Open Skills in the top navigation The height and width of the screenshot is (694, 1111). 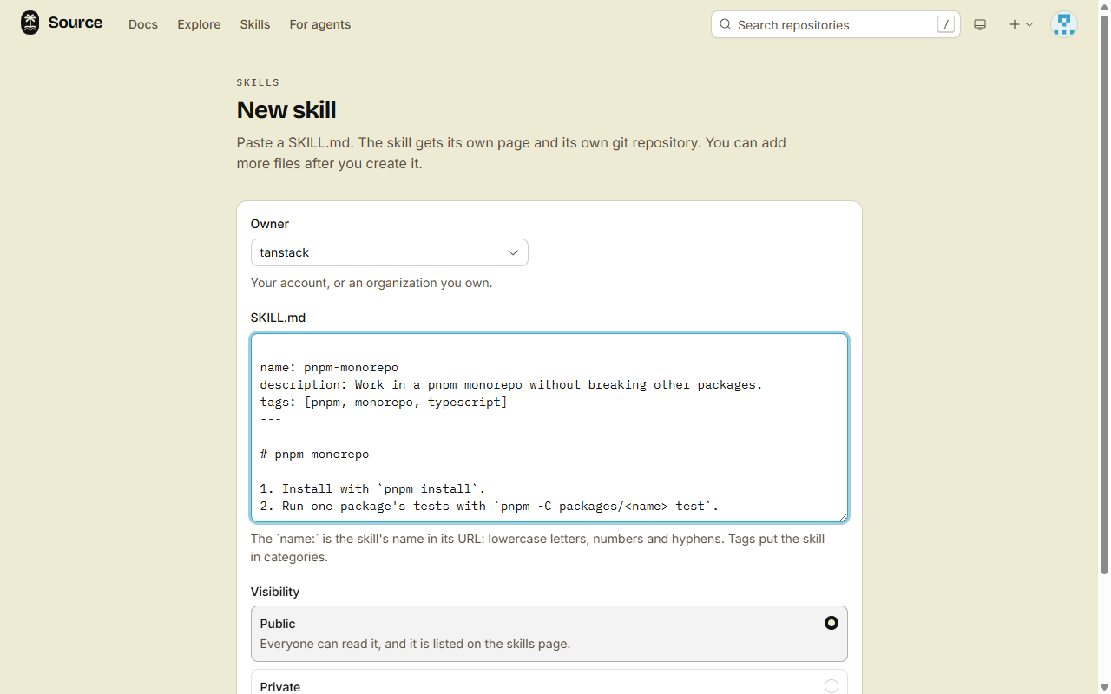(x=255, y=24)
